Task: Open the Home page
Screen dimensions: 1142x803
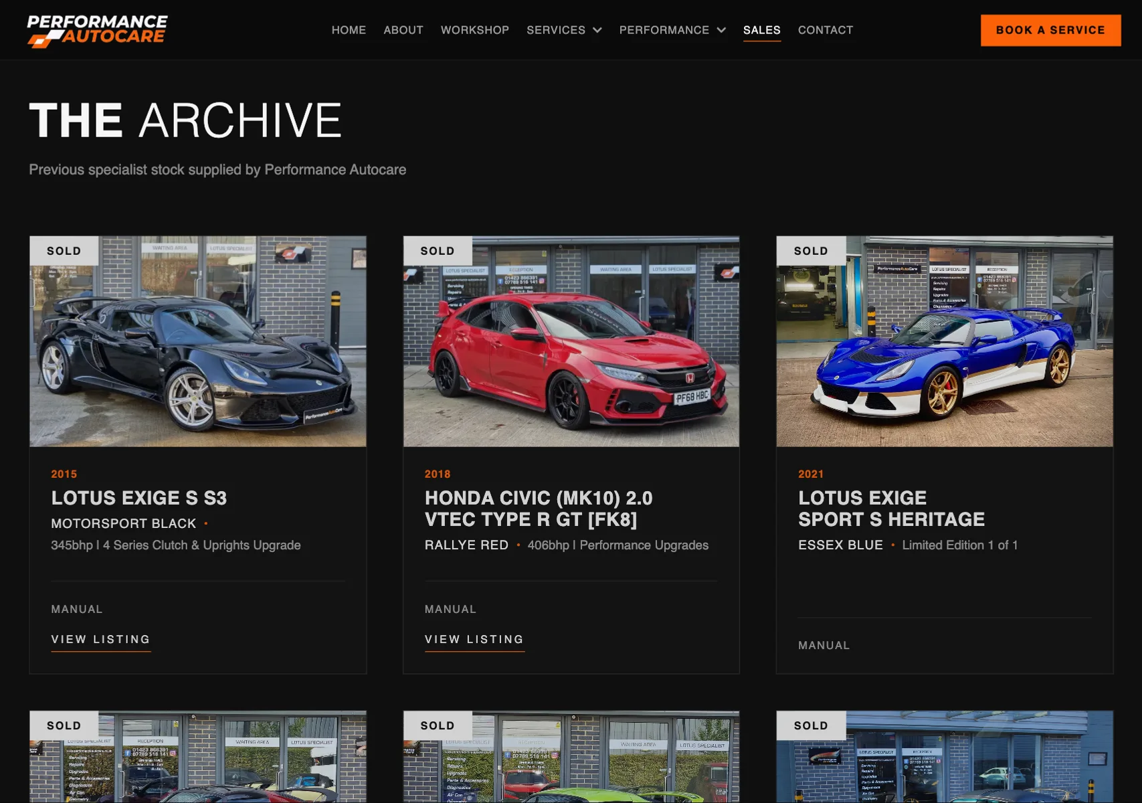Action: (349, 30)
